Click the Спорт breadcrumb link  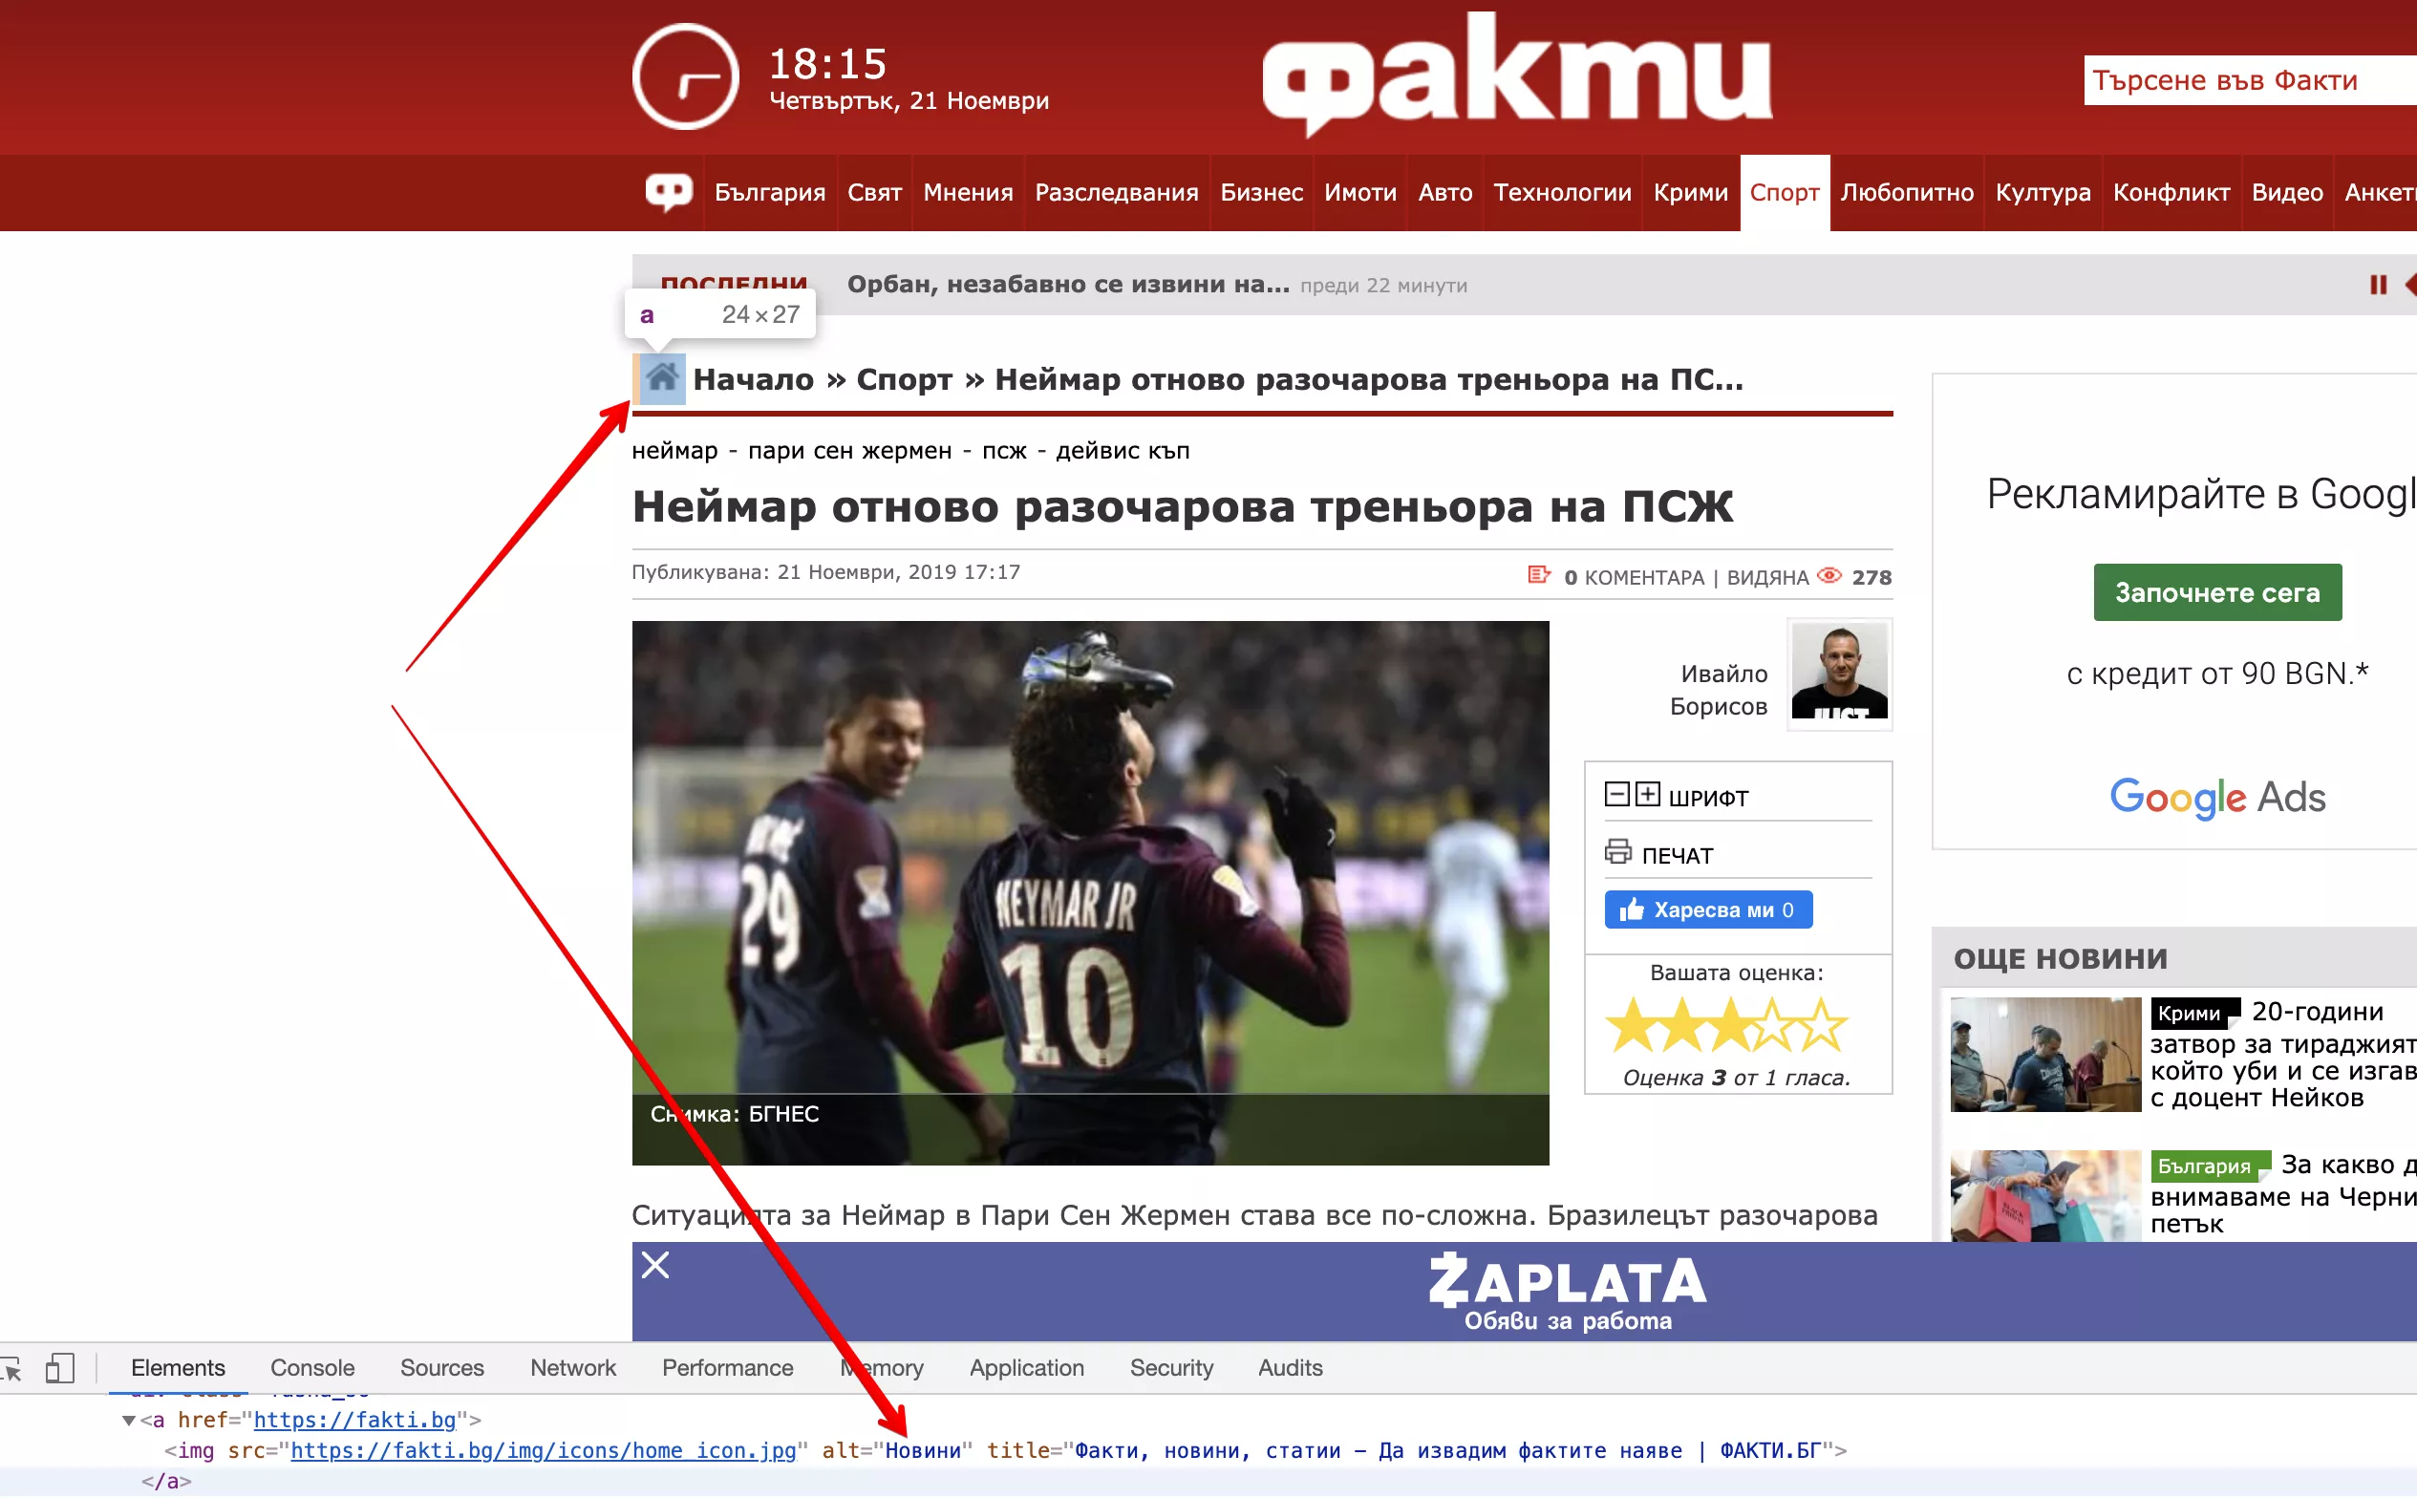pos(904,379)
